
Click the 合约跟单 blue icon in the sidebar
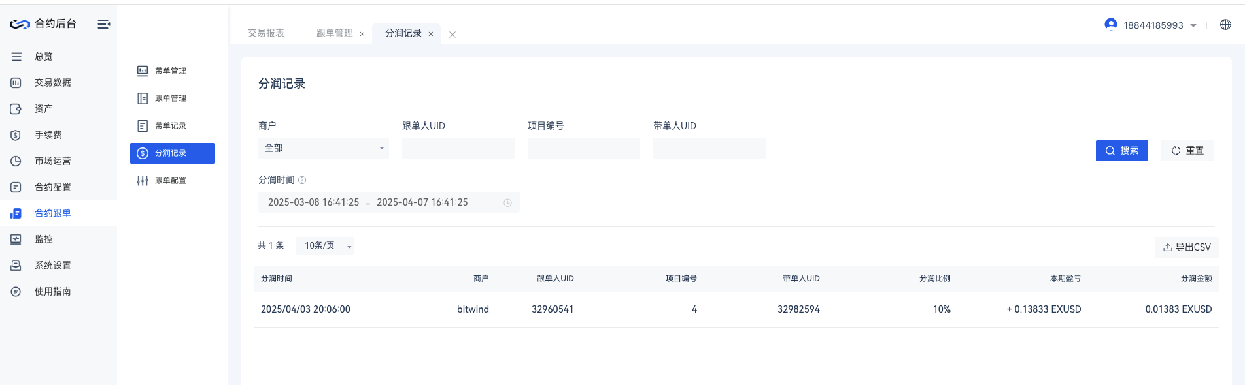click(x=16, y=213)
